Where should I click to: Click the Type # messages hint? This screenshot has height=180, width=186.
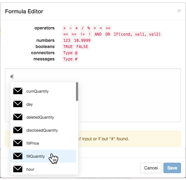click(x=70, y=59)
